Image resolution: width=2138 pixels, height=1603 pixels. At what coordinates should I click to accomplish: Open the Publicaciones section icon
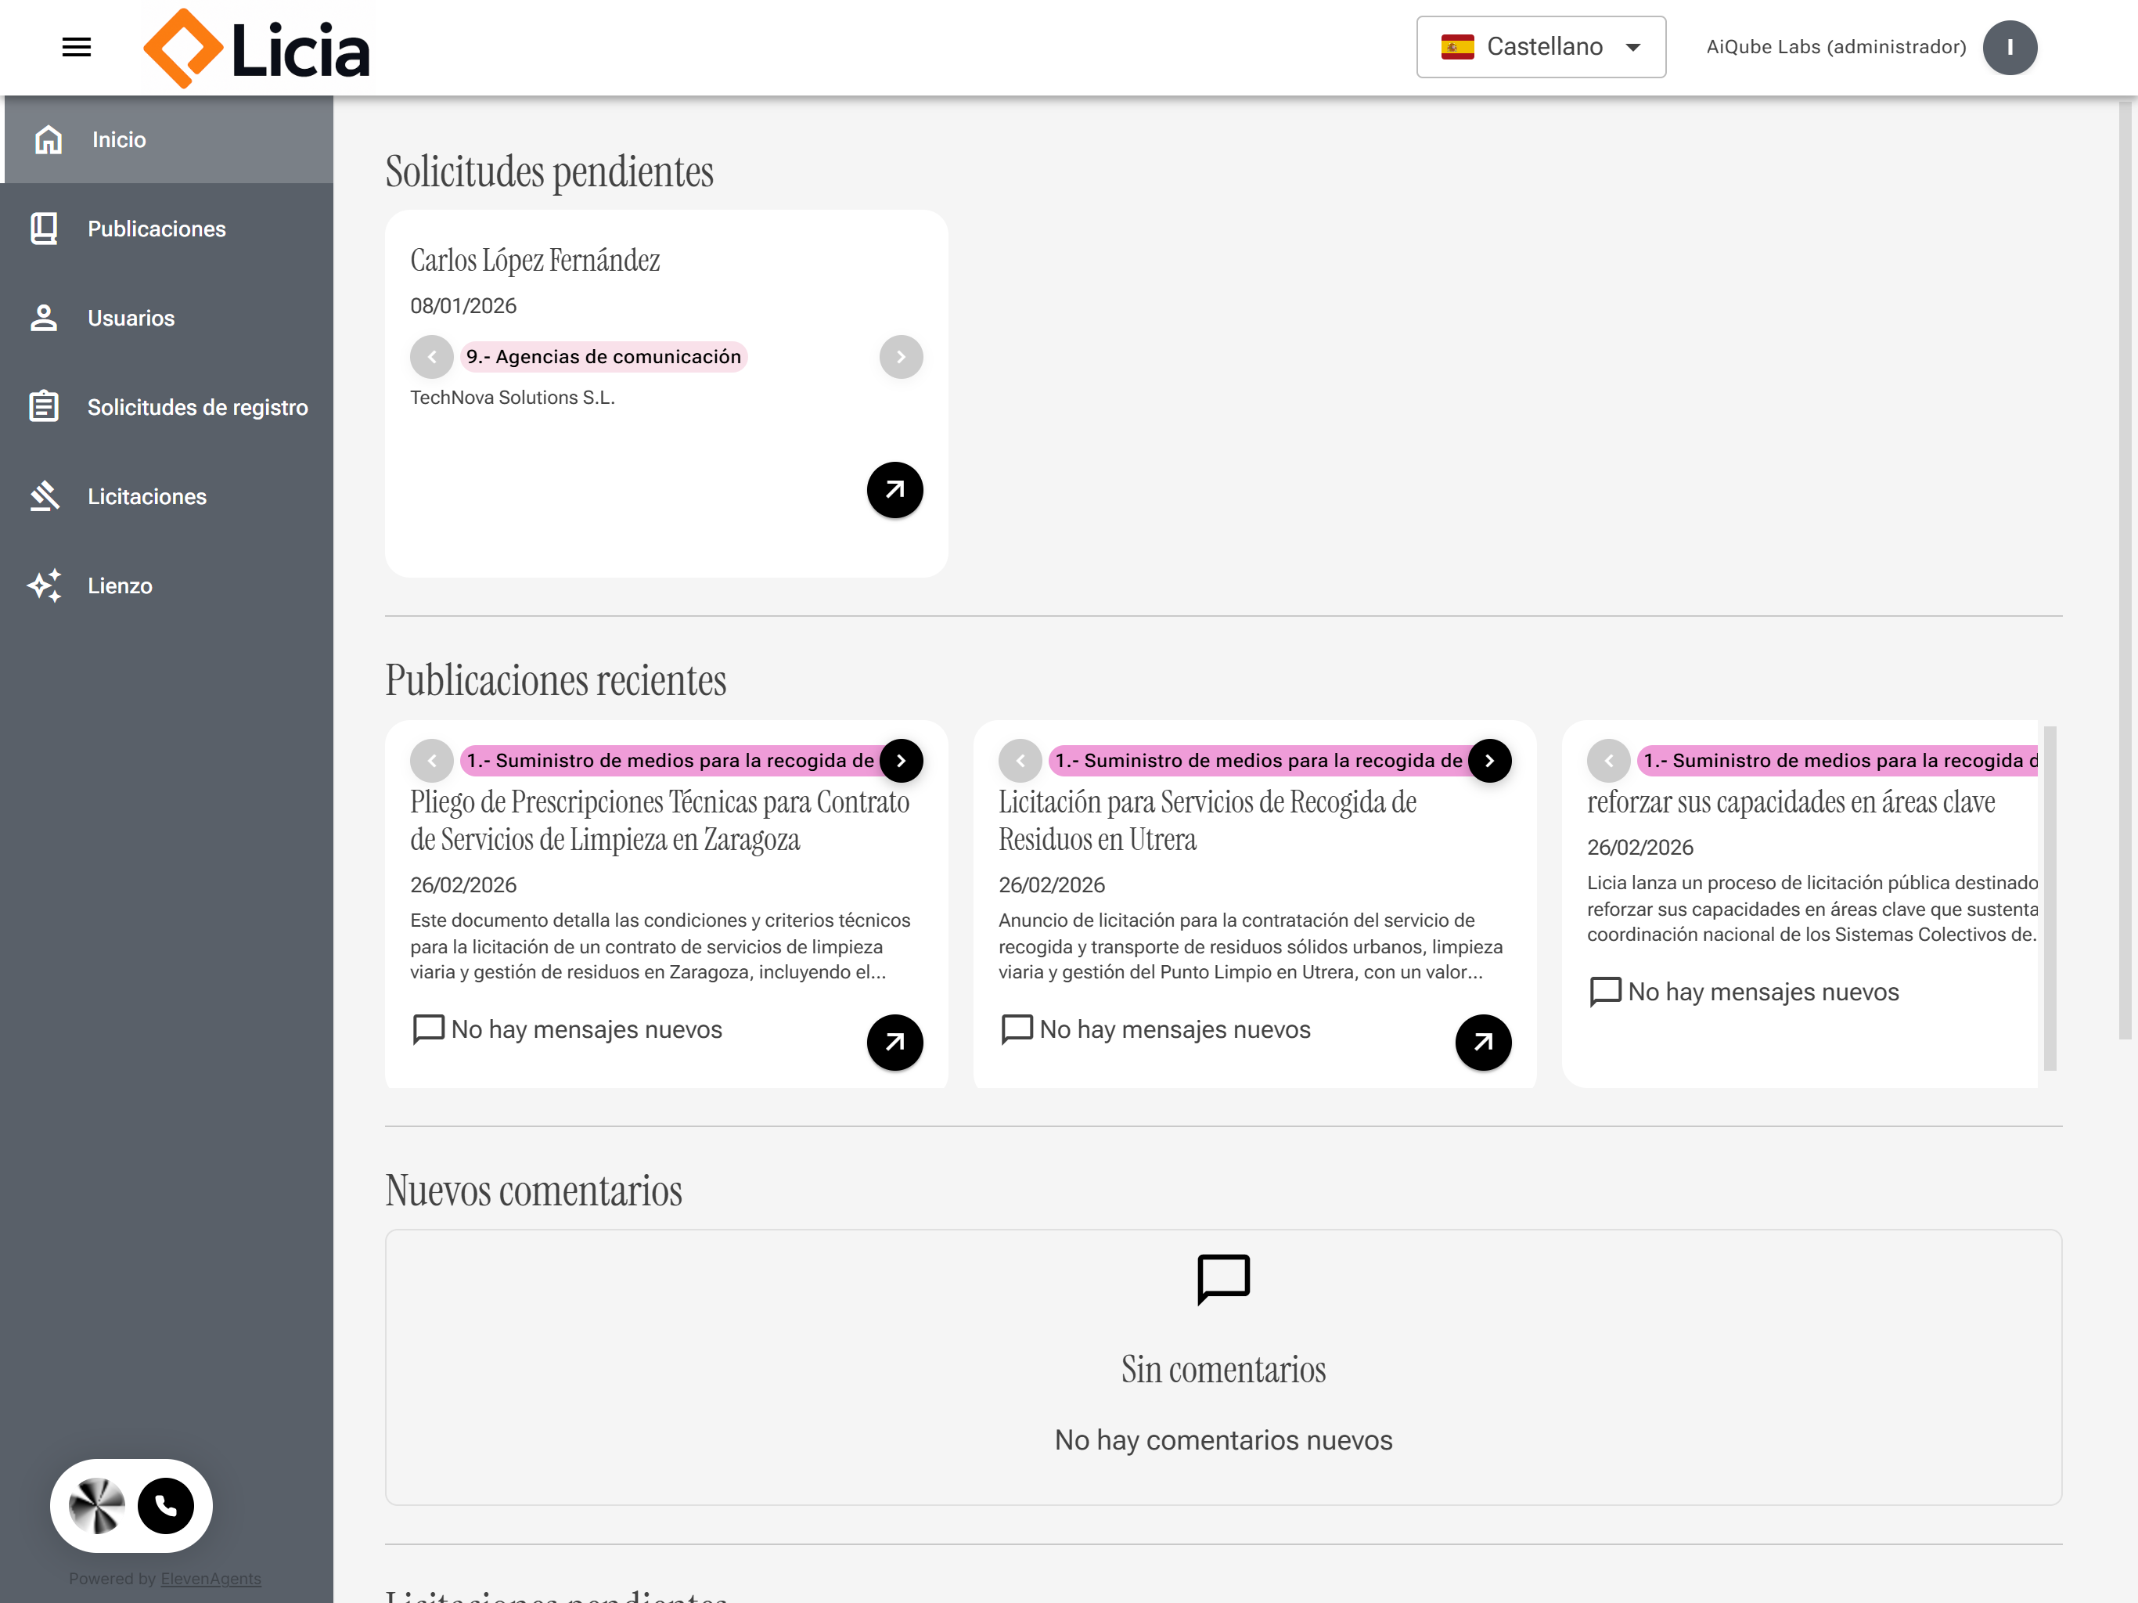[44, 229]
